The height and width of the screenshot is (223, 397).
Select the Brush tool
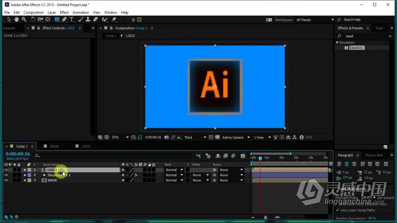pos(81,20)
